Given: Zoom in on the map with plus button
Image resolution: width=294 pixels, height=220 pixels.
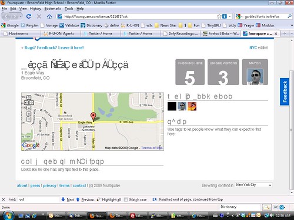Looking at the screenshot, I should [29, 114].
